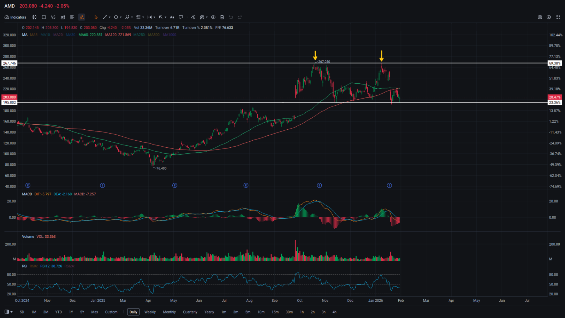The image size is (565, 318).
Task: Set range to 5D
Action: coord(22,312)
